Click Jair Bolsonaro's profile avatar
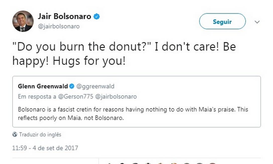This screenshot has width=273, height=164. coord(23,21)
